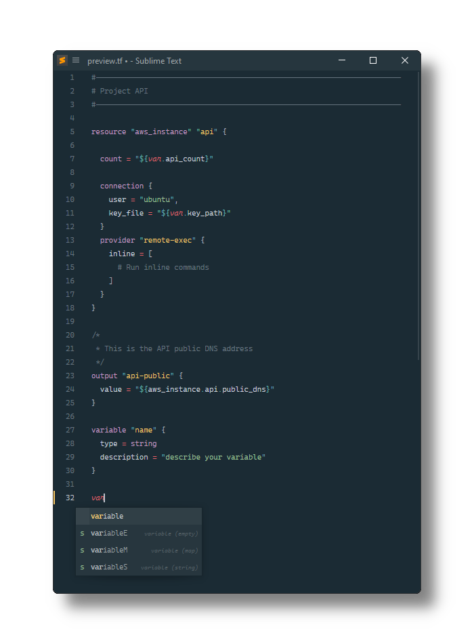Click the '# Run inline commands' comment
Image resolution: width=474 pixels, height=644 pixels.
163,267
